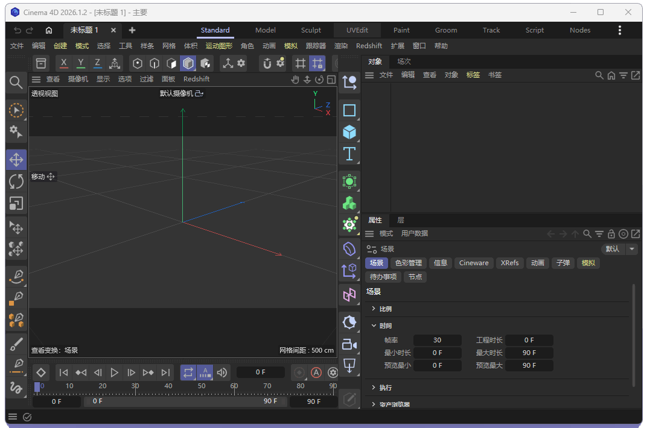Click the 帧率 input field
The width and height of the screenshot is (647, 428).
pos(437,340)
